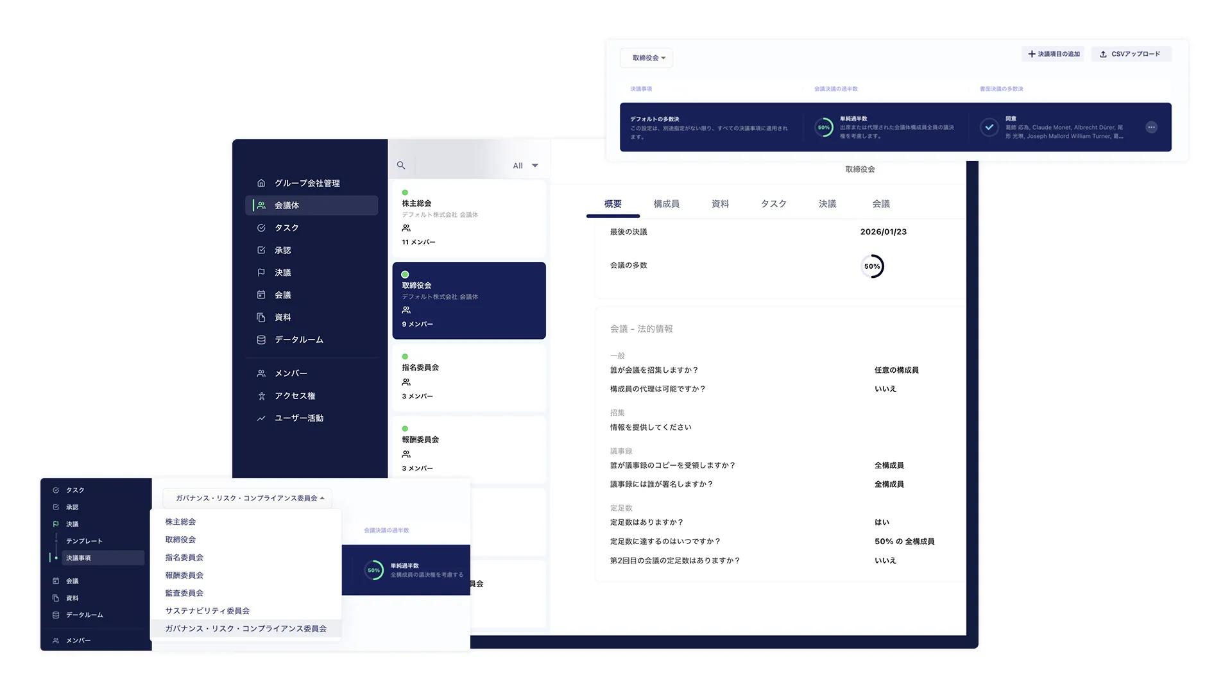The height and width of the screenshot is (693, 1232).
Task: Click the search magnifier icon
Action: 401,166
